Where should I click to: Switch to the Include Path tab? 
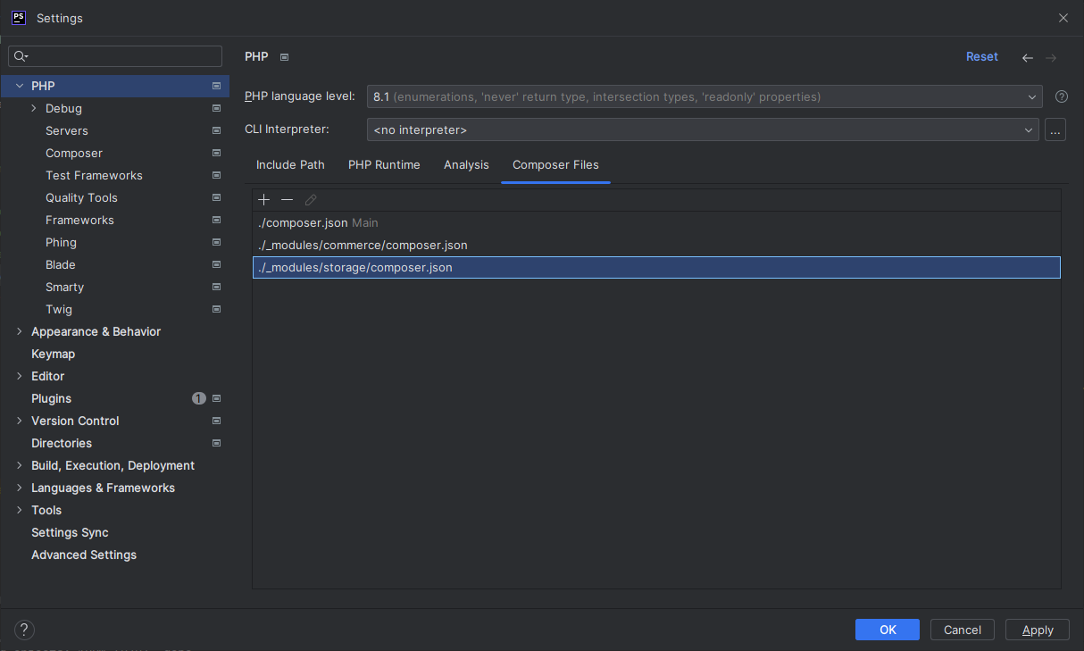tap(290, 165)
